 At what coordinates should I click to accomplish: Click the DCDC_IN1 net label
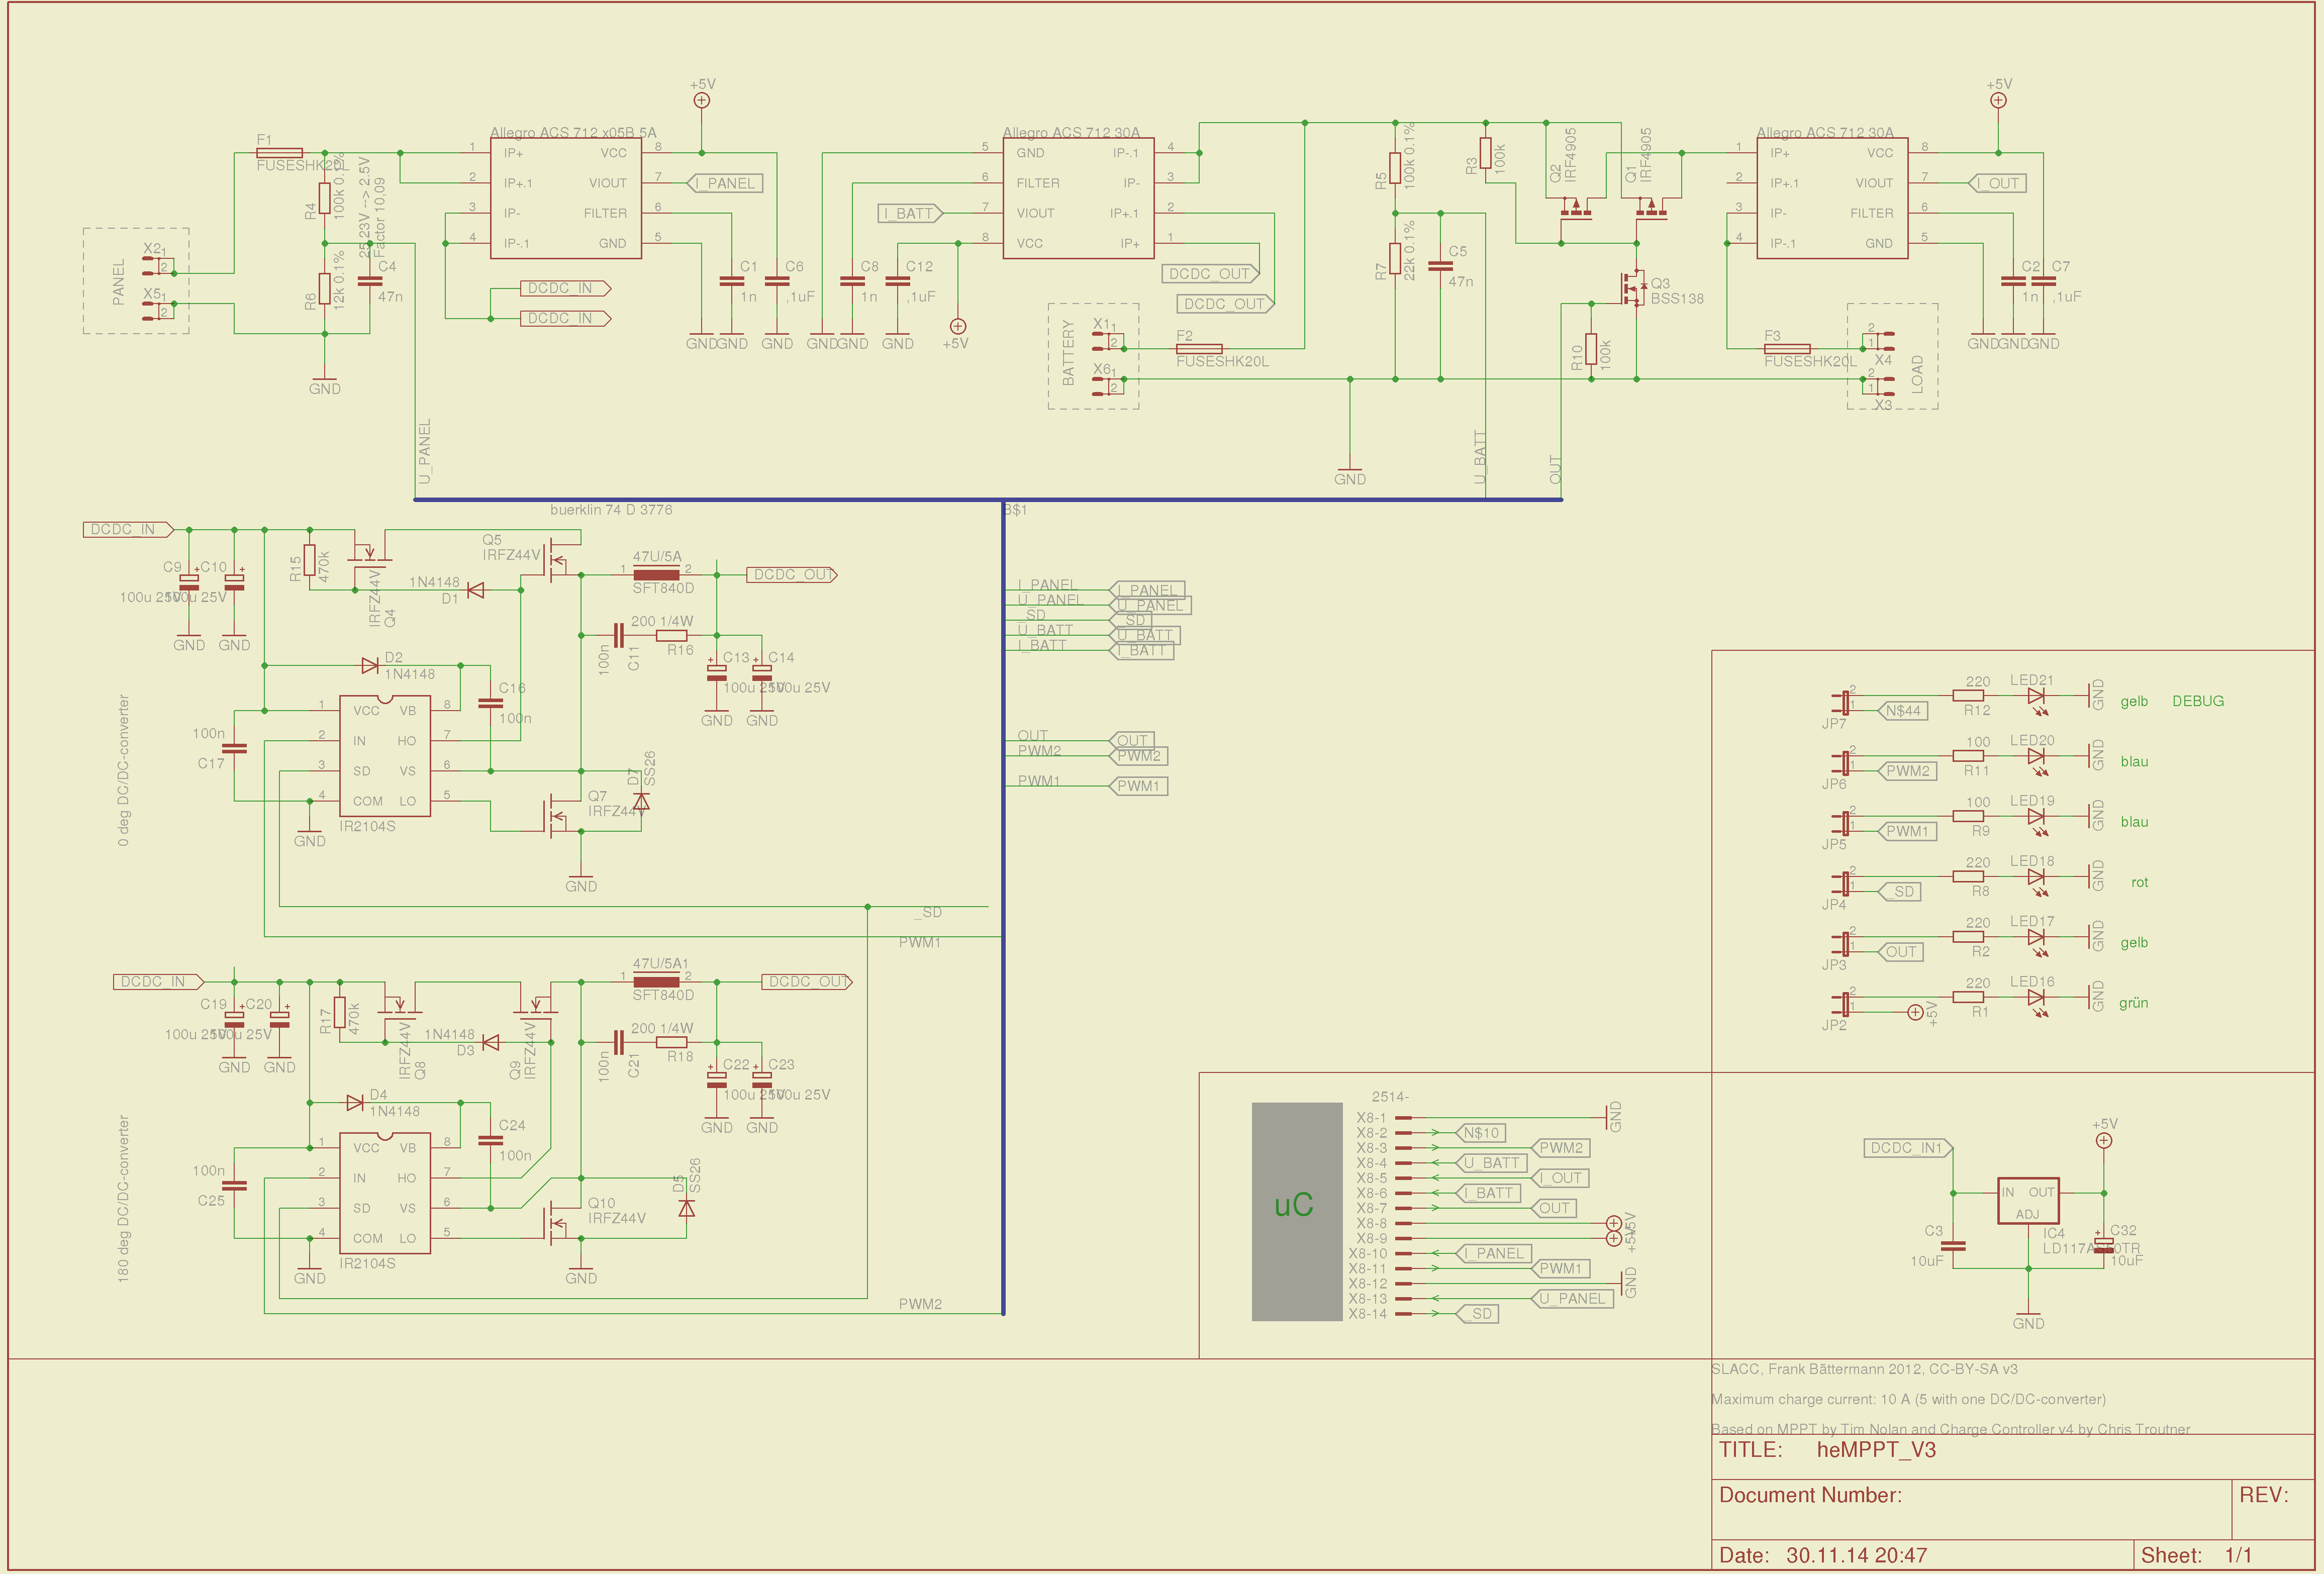(x=1909, y=1148)
